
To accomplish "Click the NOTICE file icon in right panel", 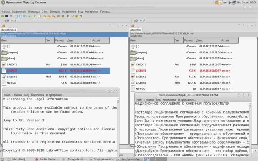I will point(133,89).
